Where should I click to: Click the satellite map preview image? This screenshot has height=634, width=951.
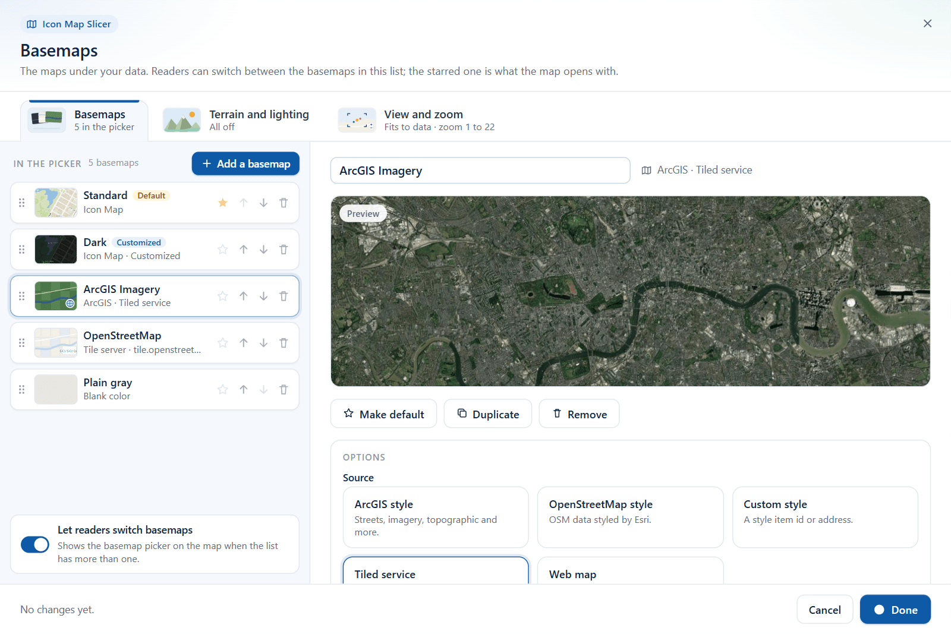pos(631,291)
